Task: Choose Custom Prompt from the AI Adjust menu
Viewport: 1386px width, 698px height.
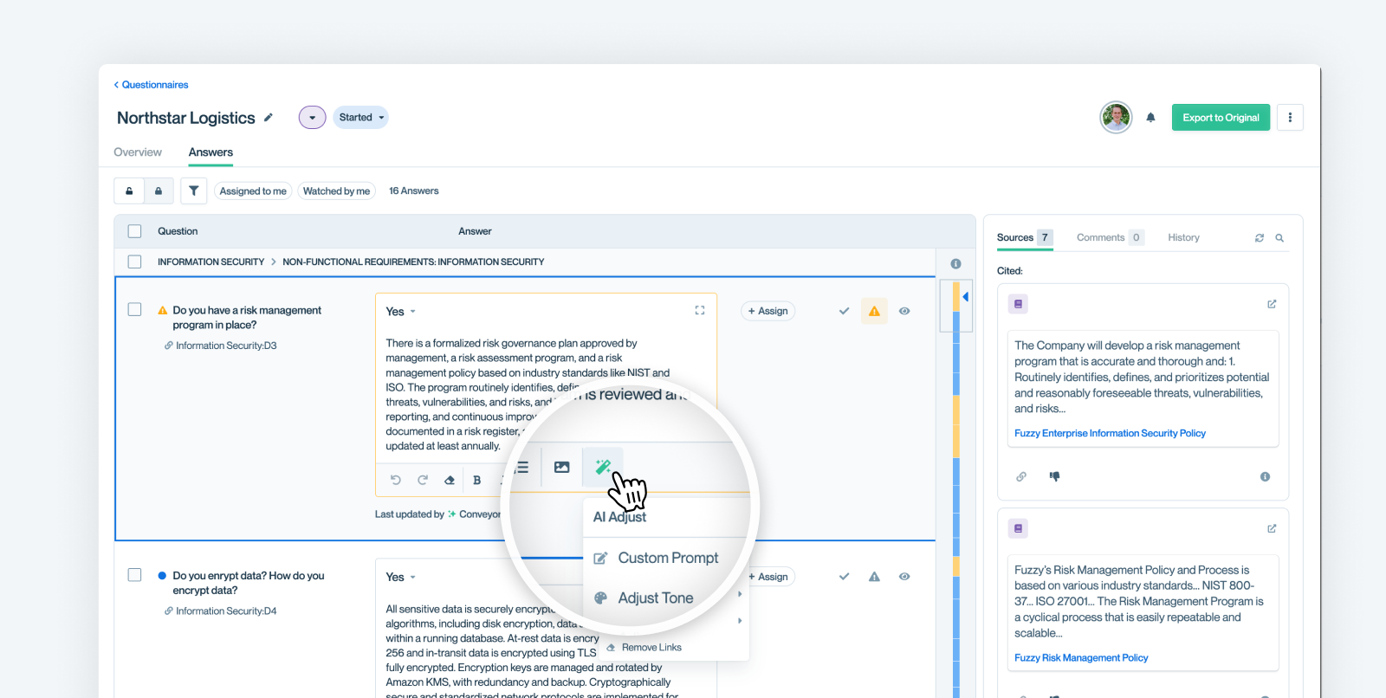Action: [x=656, y=559]
